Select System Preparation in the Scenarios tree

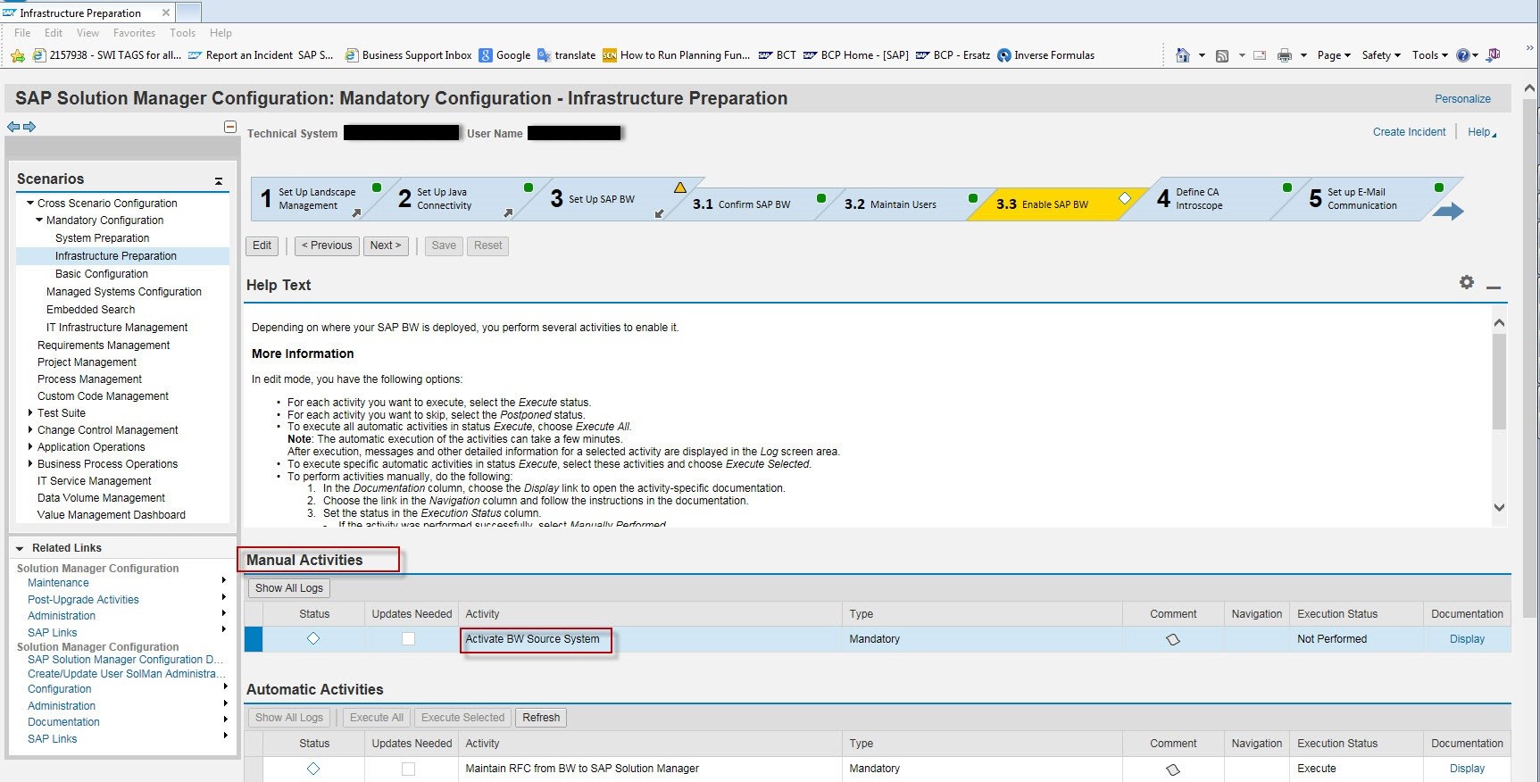(x=102, y=238)
